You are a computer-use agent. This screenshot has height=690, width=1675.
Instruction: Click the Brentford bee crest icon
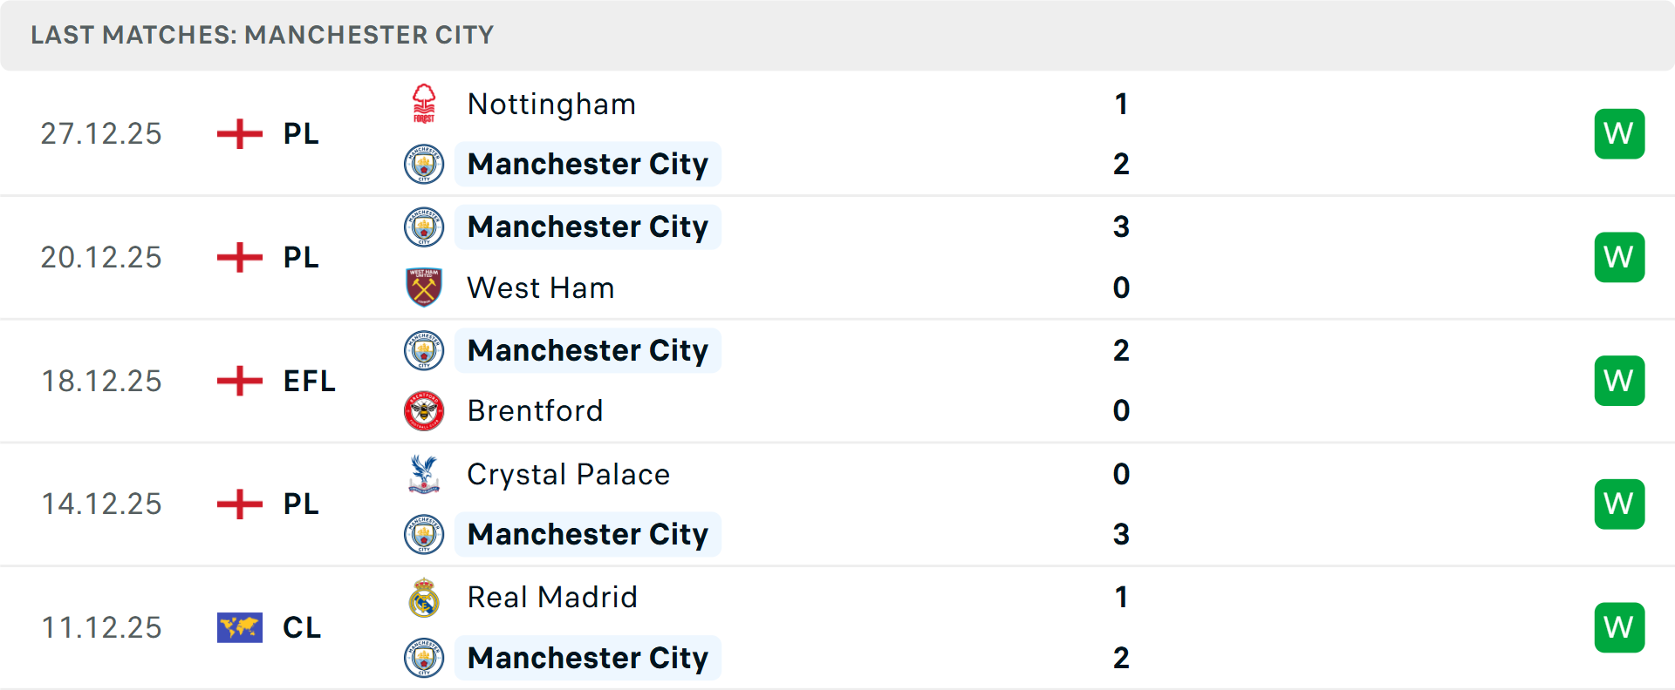(424, 410)
